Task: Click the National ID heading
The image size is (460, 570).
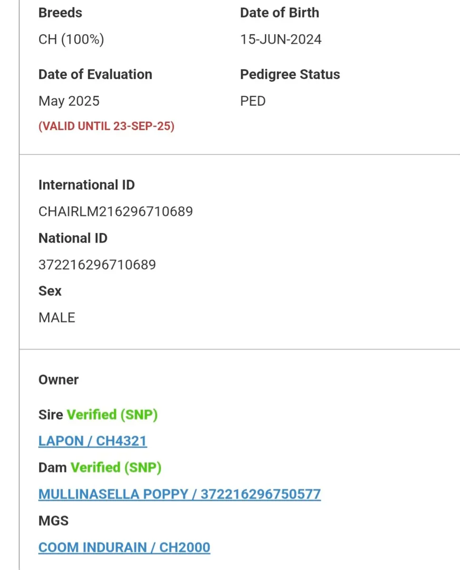Action: tap(73, 238)
